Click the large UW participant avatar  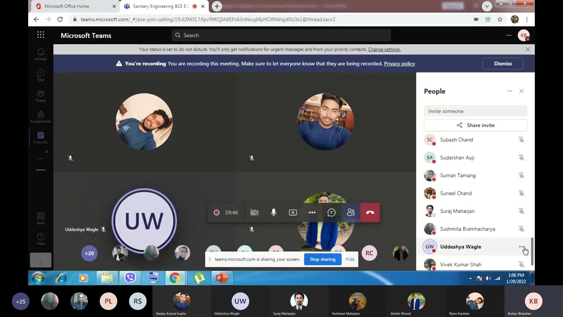[x=144, y=221]
